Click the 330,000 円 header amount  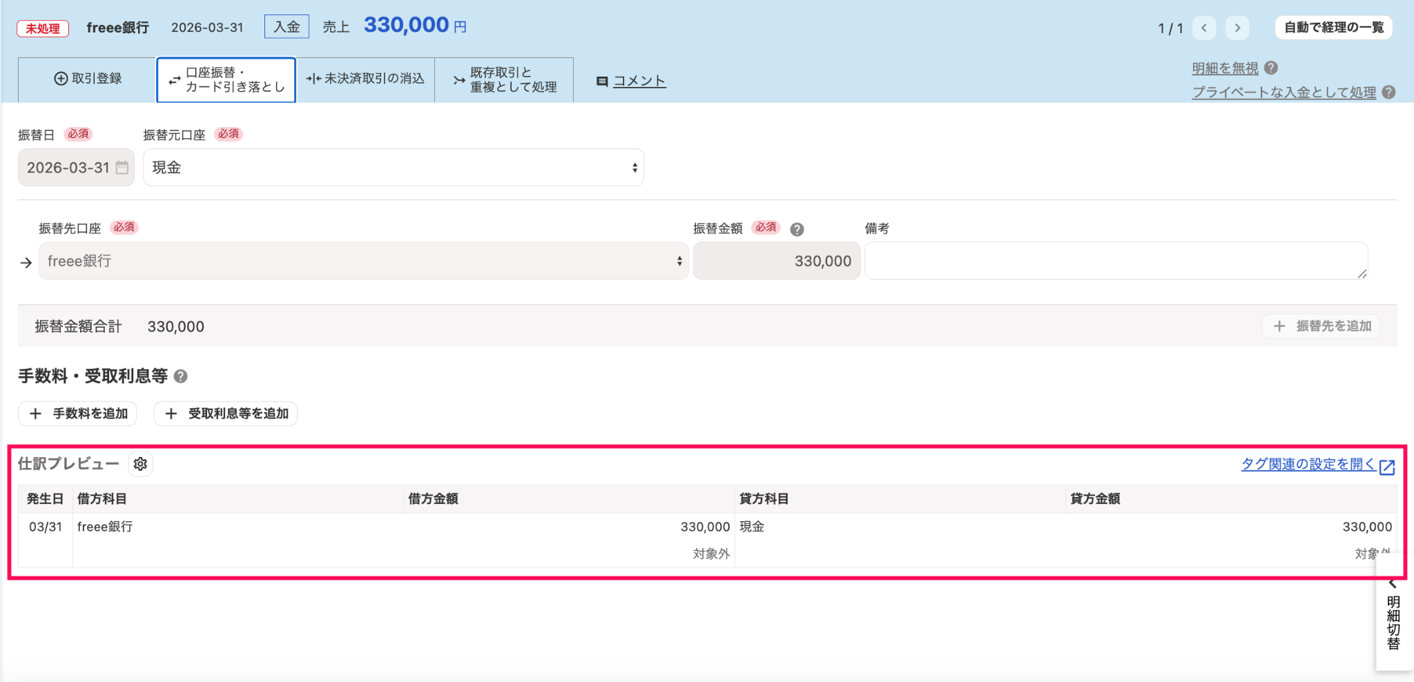415,26
